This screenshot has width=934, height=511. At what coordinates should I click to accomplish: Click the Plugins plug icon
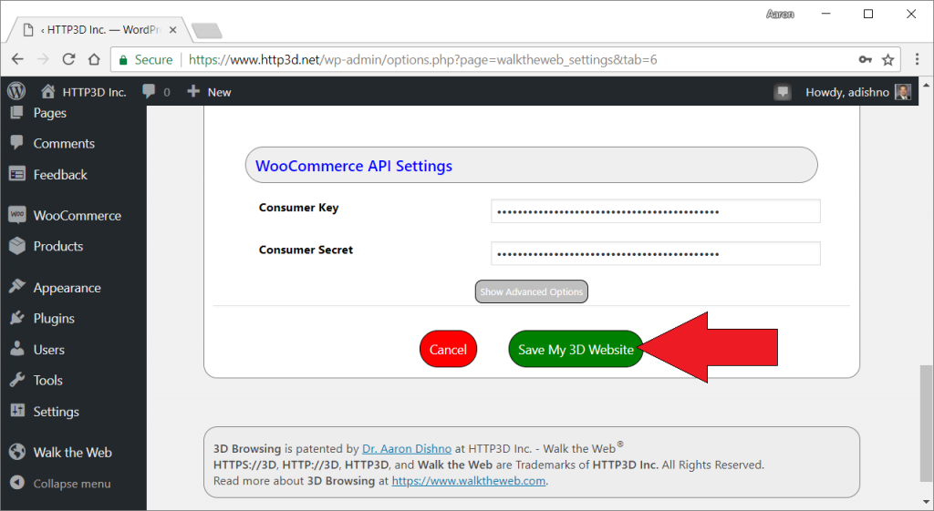(x=17, y=318)
